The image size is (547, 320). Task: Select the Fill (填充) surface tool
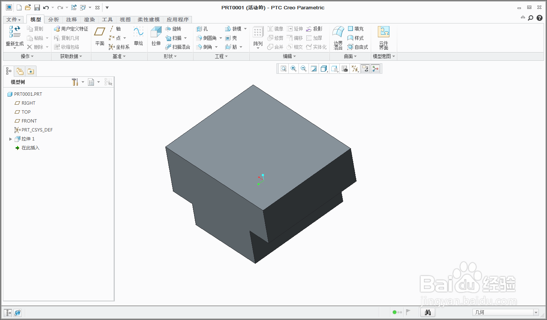click(355, 29)
